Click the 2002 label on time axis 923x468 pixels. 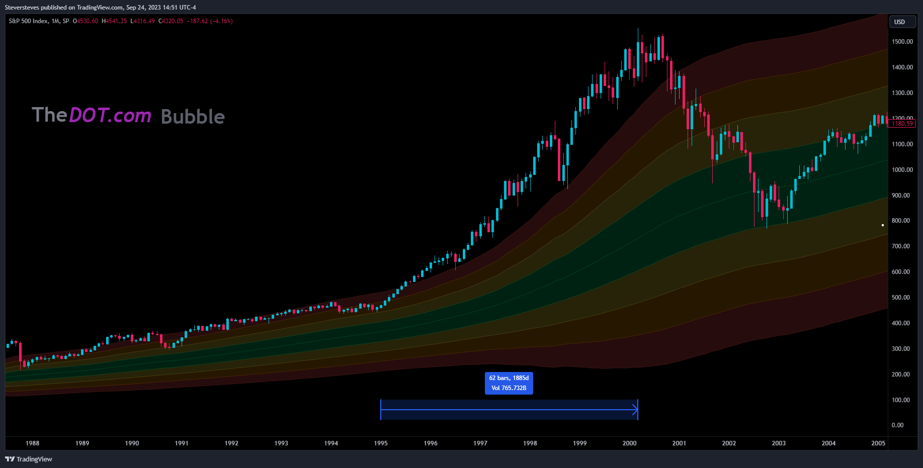tap(729, 443)
